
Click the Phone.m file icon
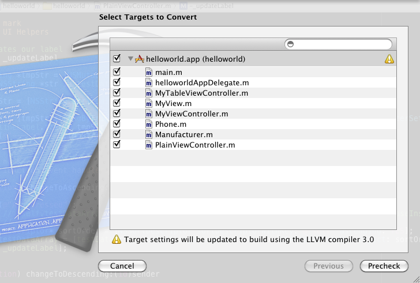pos(149,124)
